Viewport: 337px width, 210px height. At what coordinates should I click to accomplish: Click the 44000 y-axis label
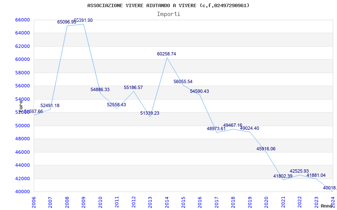click(x=22, y=165)
